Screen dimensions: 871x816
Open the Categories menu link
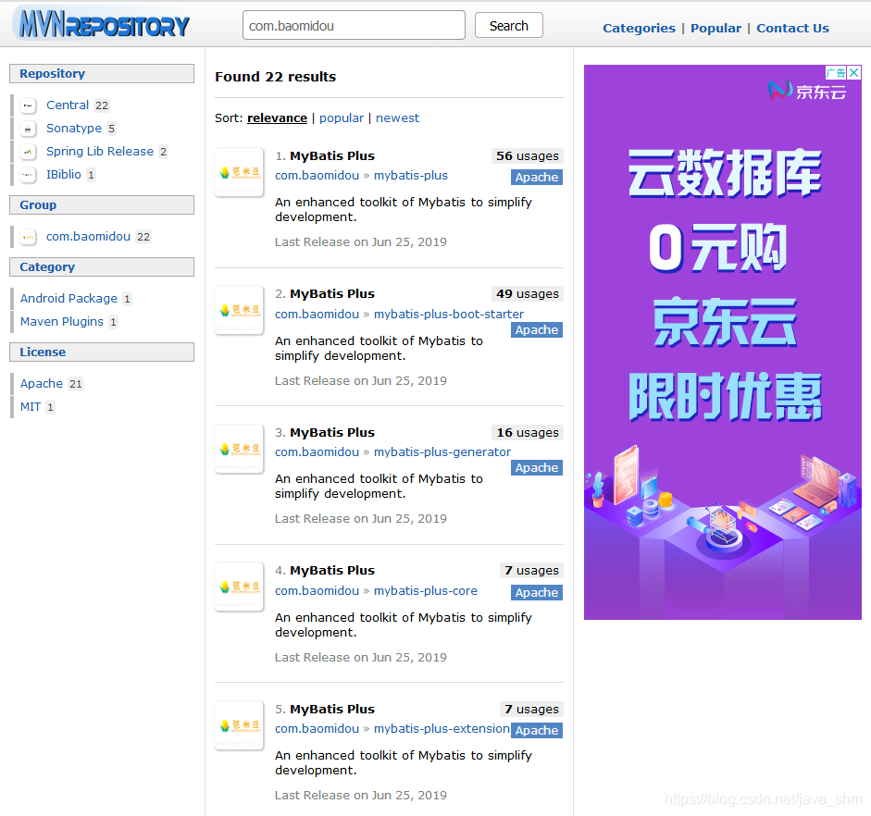point(639,29)
